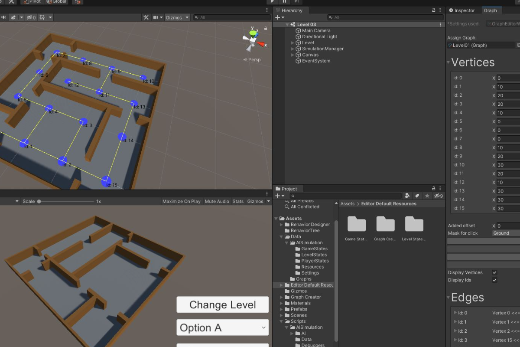The width and height of the screenshot is (520, 347).
Task: Click search-by-label tag icon in Project
Action: 417,196
